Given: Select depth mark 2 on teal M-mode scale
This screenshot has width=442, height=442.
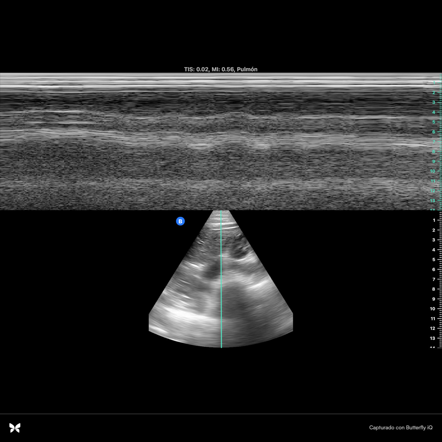Looking at the screenshot, I should tap(434, 93).
